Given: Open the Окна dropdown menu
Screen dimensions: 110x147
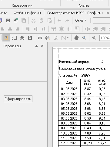Looking at the screenshot, I should coord(81,20).
